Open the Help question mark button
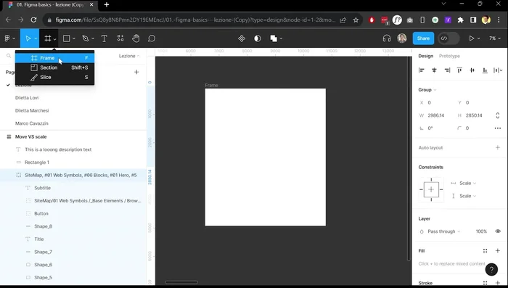Screen dimensions: 508x288 coord(491,269)
